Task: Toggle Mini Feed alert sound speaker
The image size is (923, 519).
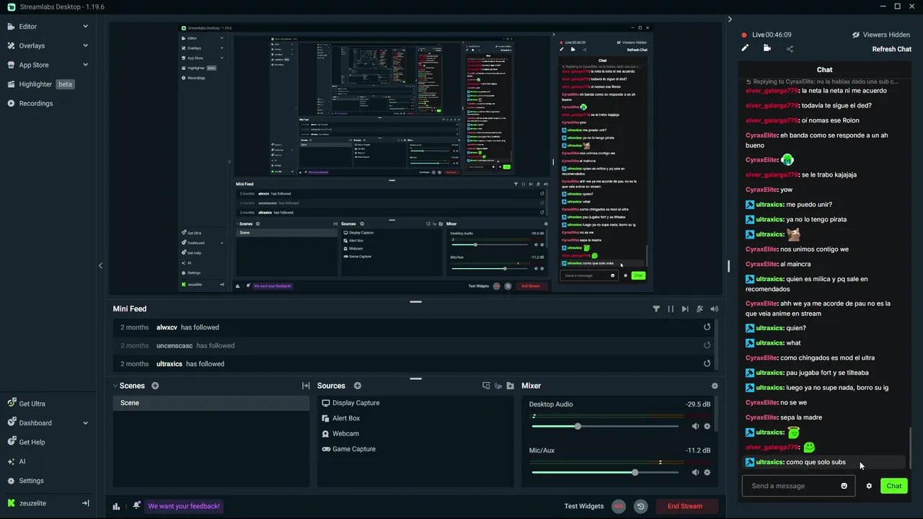Action: click(714, 309)
